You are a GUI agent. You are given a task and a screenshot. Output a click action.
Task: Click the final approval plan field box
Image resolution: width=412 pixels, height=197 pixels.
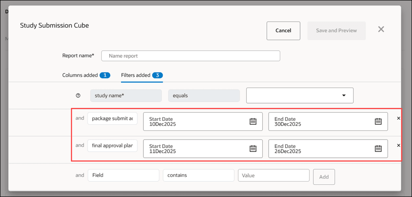(x=112, y=145)
